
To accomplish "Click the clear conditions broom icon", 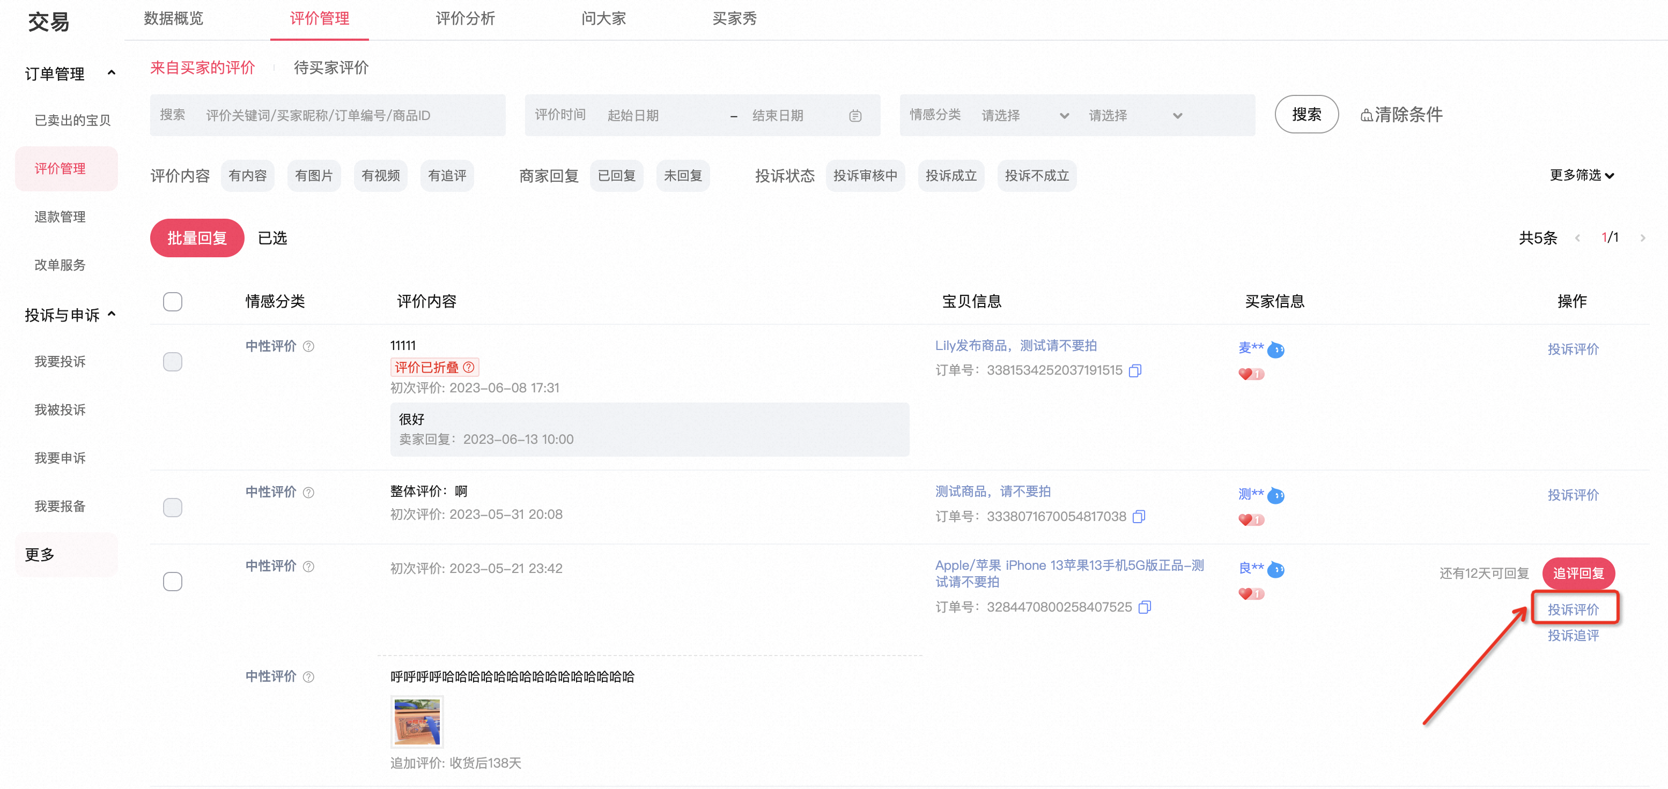I will [x=1366, y=115].
